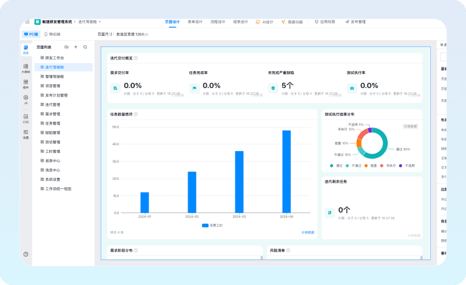Click the 测试执行率 metric icon
This screenshot has width=466, height=285.
point(352,88)
